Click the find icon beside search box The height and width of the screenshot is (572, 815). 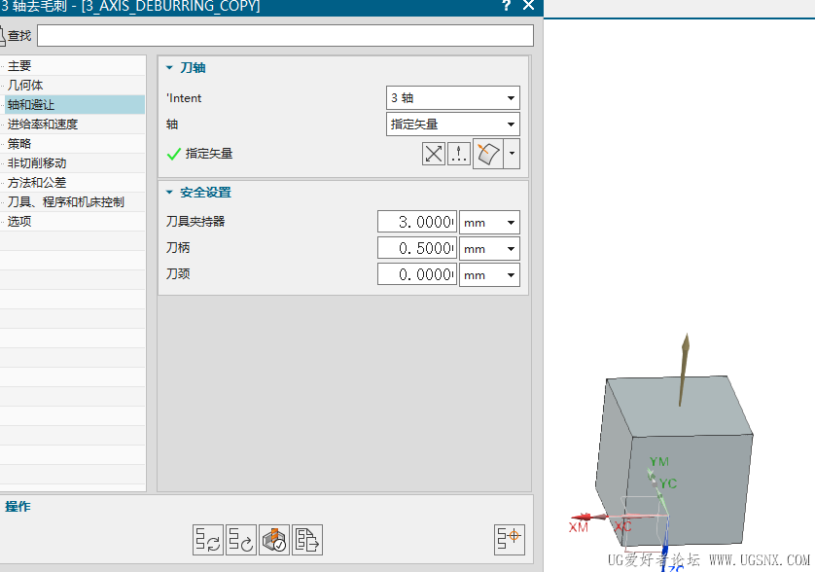(x=2, y=36)
